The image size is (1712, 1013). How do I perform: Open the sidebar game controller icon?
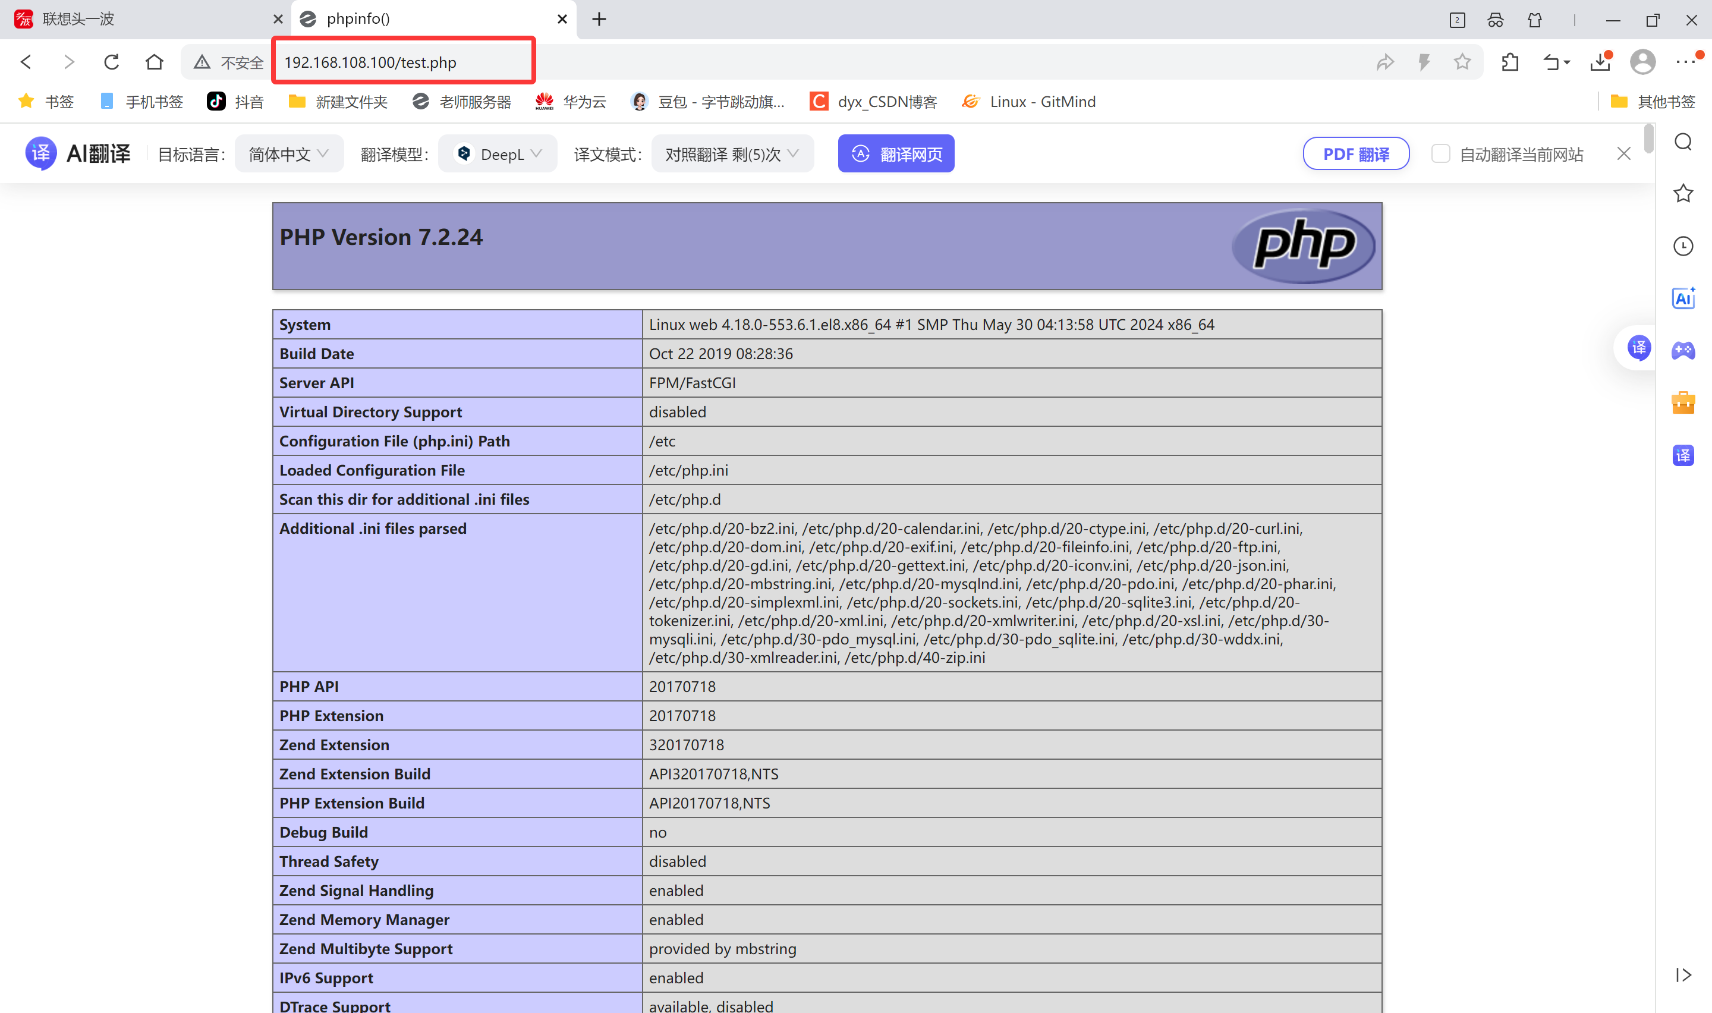pyautogui.click(x=1683, y=350)
